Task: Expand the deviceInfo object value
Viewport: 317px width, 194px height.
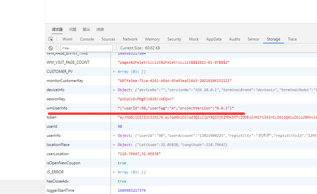Action: point(114,90)
